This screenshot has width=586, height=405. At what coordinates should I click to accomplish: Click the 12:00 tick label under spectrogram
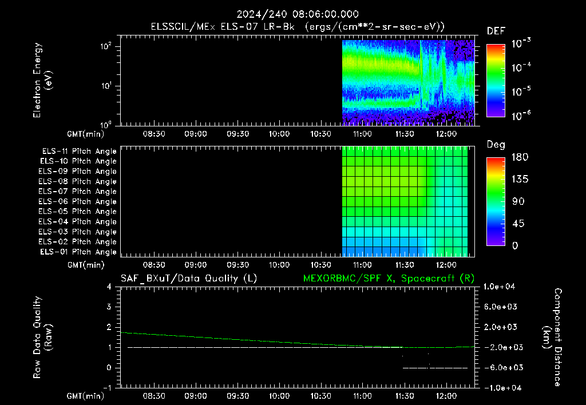[446, 134]
